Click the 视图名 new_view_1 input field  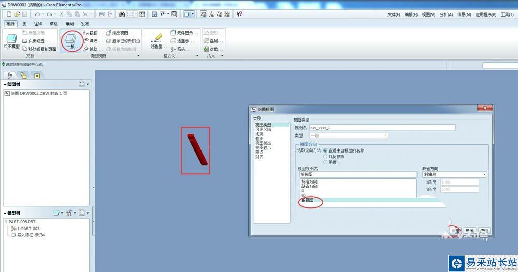[382, 128]
